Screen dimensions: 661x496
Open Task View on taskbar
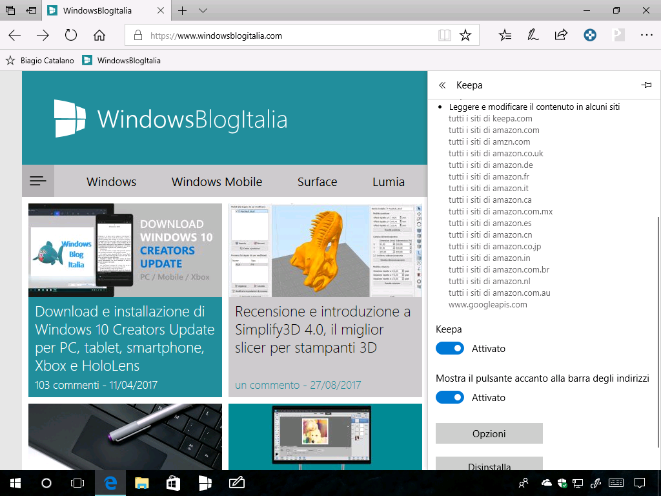click(77, 483)
